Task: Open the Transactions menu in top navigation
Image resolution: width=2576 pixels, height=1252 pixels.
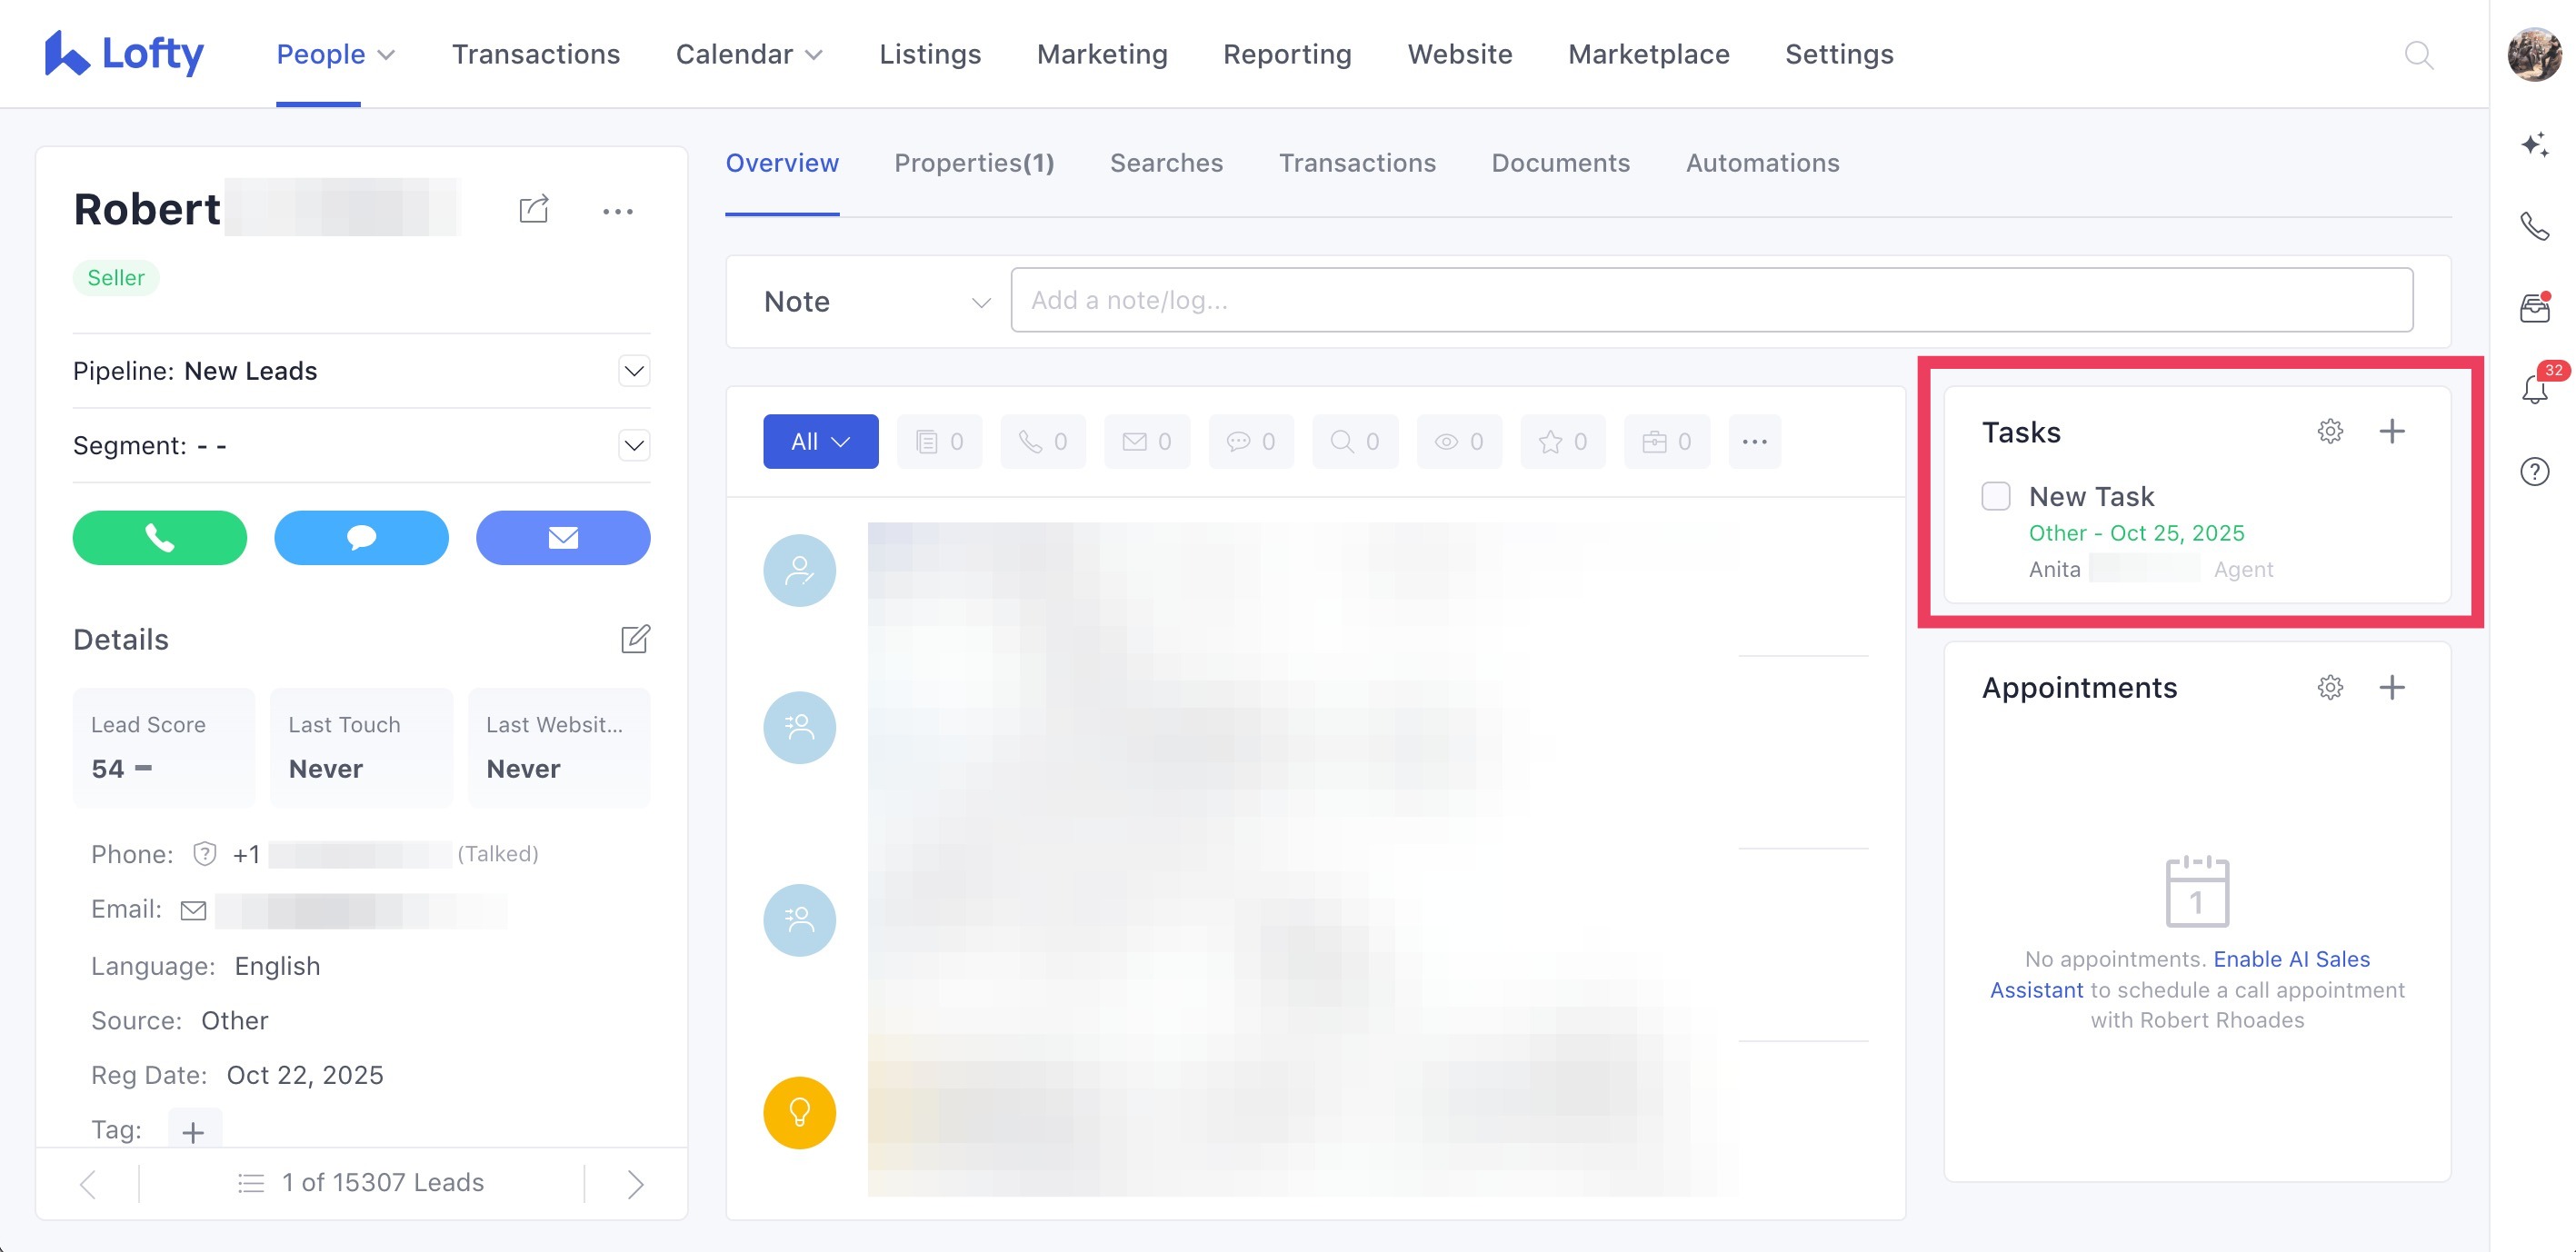Action: tap(535, 54)
